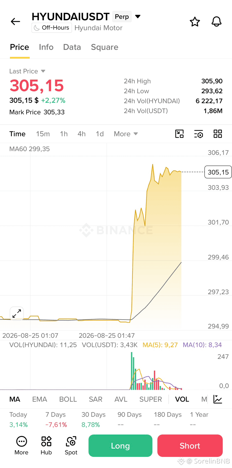Expand chart to fullscreen with arrows icon
This screenshot has height=468, width=232.
tap(17, 314)
